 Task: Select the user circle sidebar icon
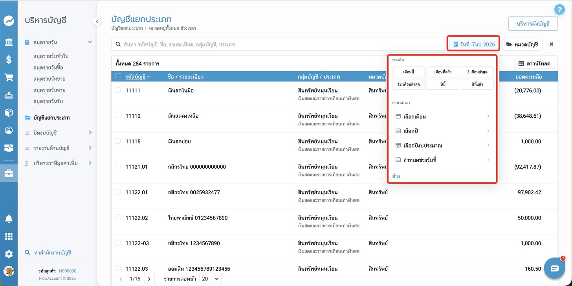[x=9, y=131]
